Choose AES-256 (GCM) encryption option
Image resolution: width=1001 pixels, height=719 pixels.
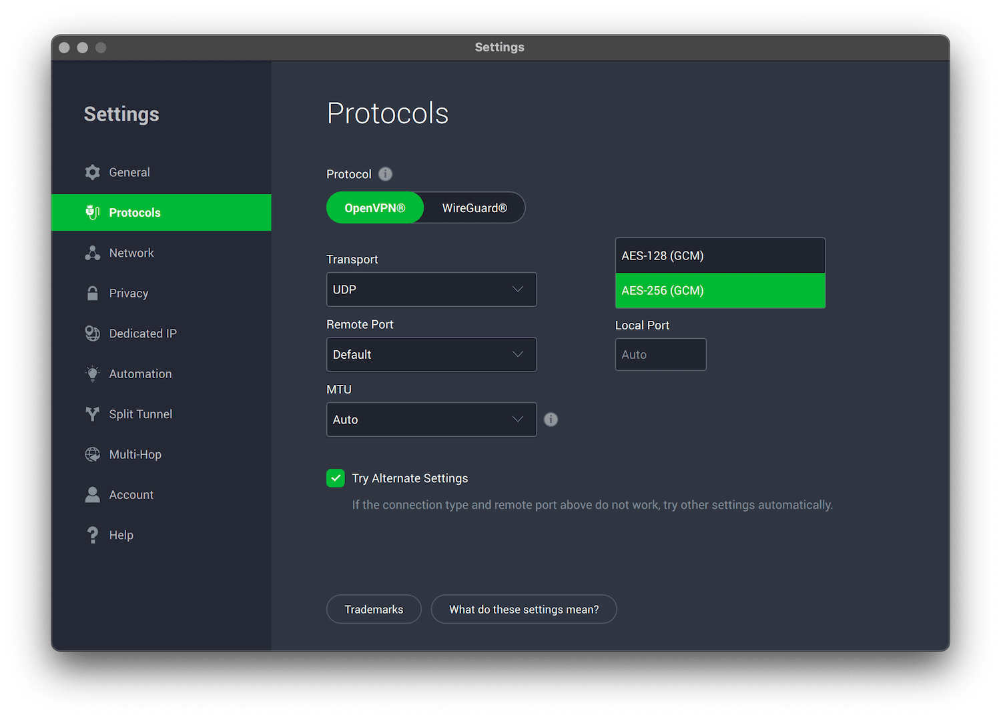pos(720,291)
